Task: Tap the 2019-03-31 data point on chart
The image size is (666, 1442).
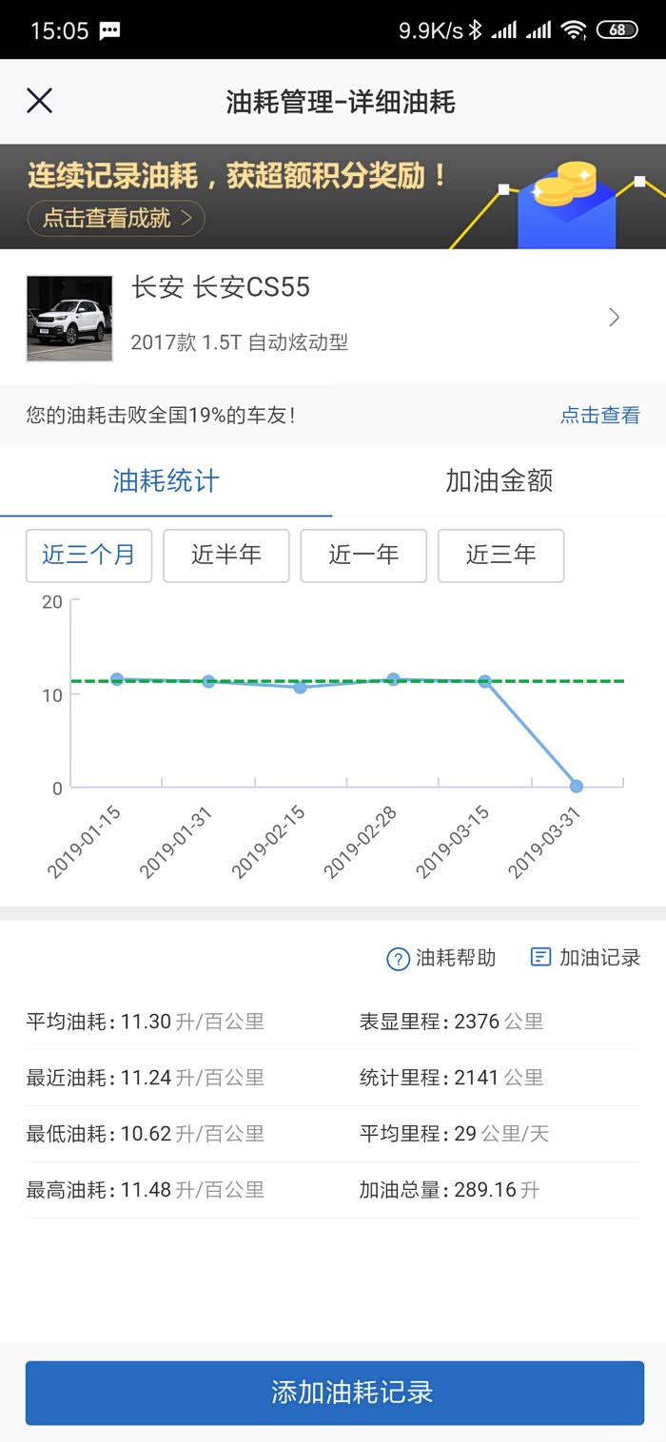Action: (x=576, y=786)
